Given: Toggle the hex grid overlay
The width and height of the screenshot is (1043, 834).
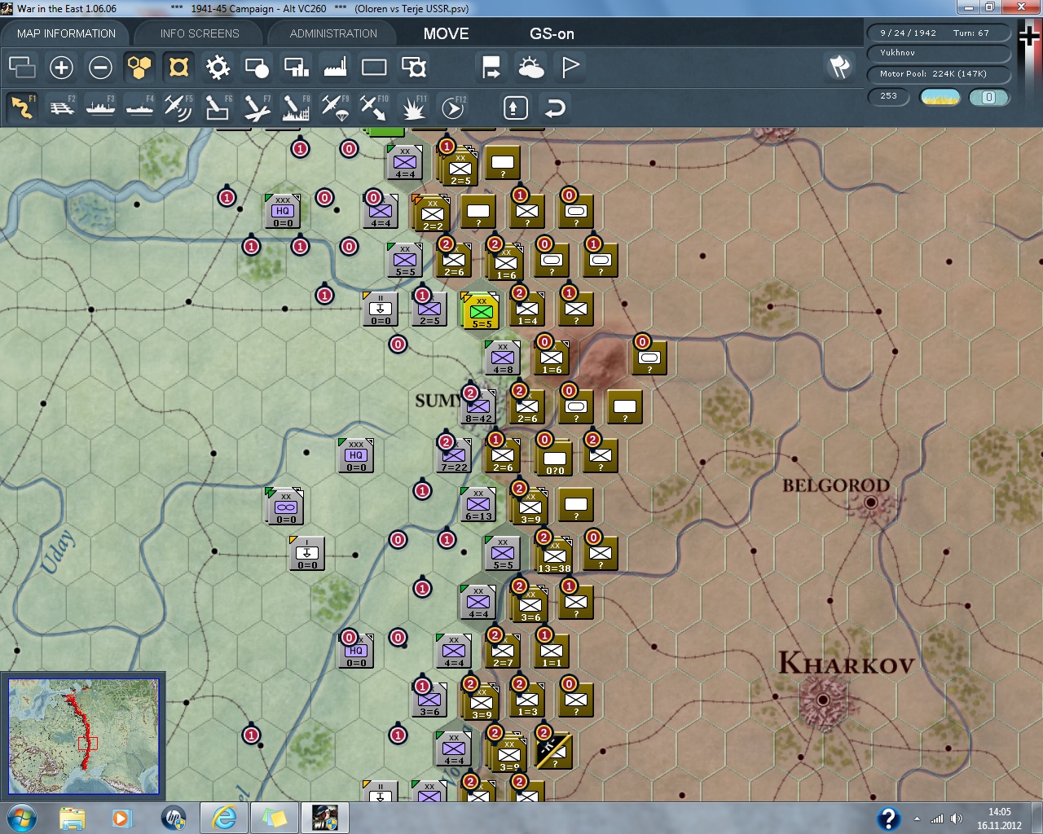Looking at the screenshot, I should coord(139,67).
